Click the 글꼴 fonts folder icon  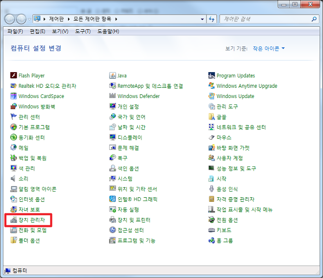(211, 117)
